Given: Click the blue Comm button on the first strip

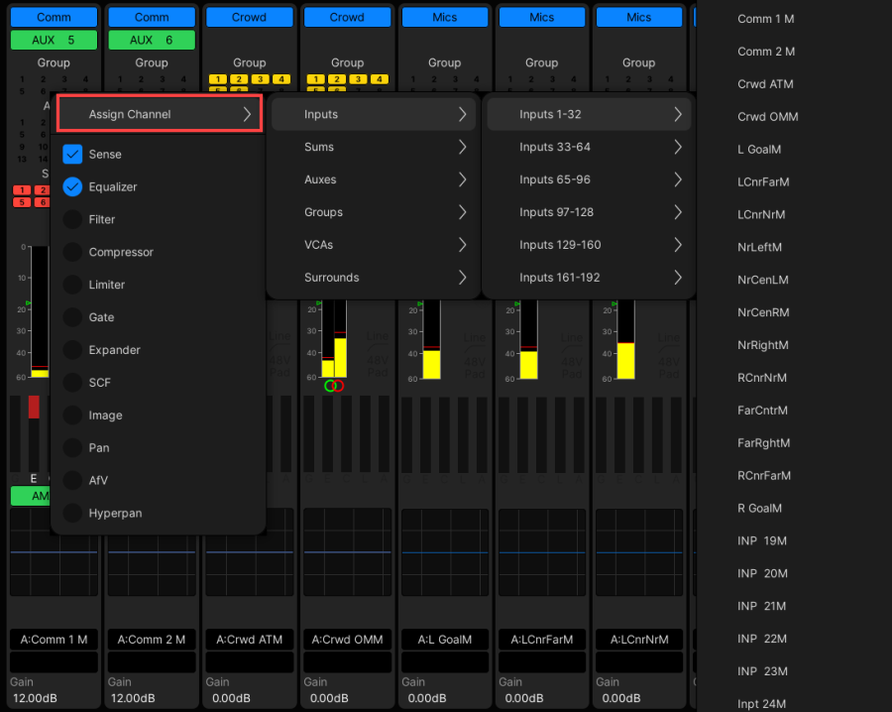Looking at the screenshot, I should (54, 16).
